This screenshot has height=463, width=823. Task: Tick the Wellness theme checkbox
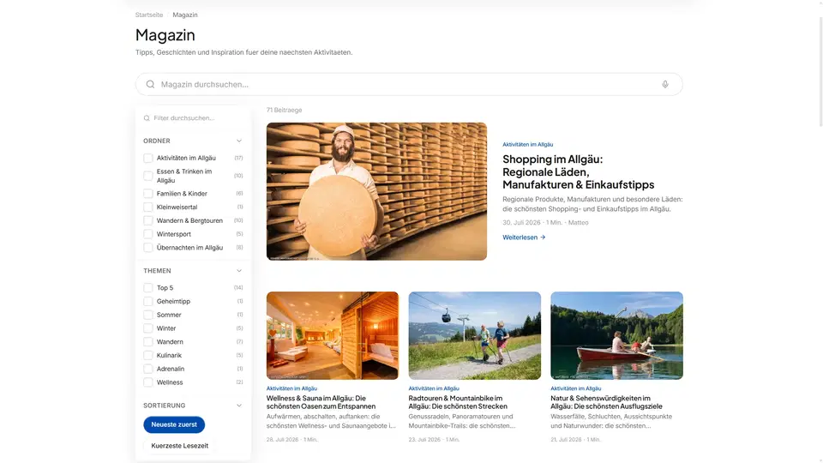(148, 382)
